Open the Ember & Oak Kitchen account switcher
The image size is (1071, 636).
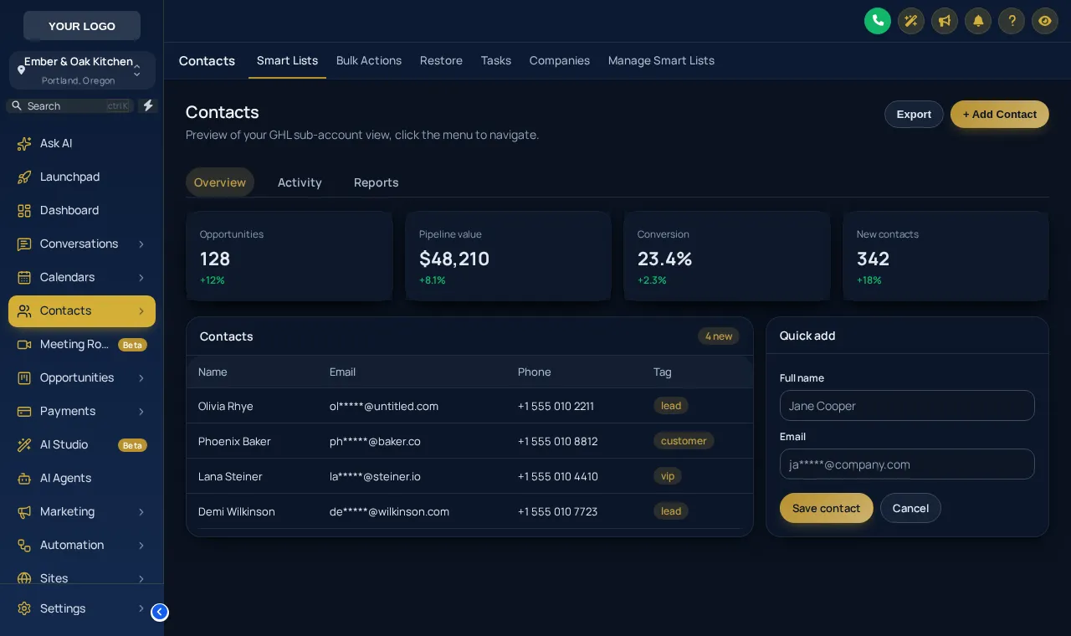tap(82, 70)
